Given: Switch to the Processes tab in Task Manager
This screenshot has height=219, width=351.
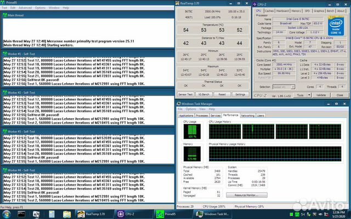Looking at the screenshot, I should tap(202, 116).
